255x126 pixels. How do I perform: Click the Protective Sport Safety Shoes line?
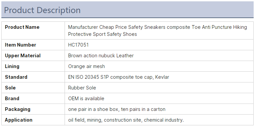click(x=103, y=34)
